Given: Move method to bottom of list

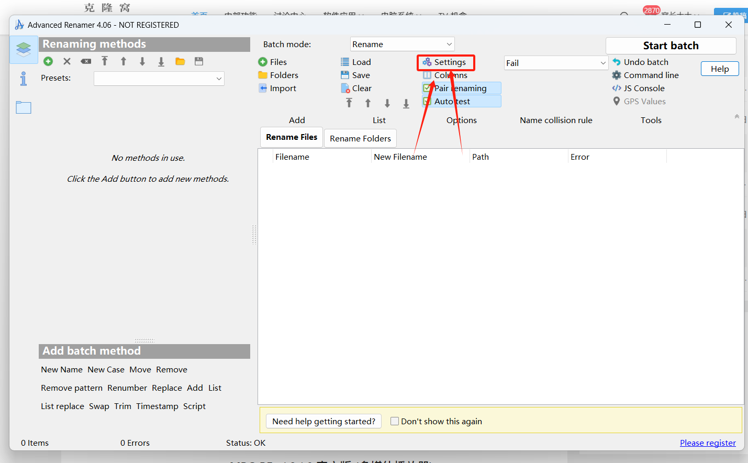Looking at the screenshot, I should [x=161, y=61].
